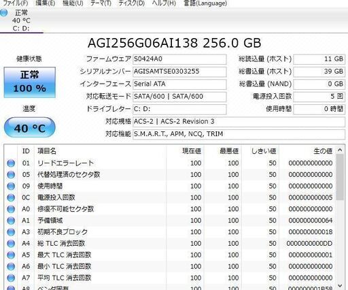Screen dimensions: 348x290
Task: Select the リードエラーレート attribute name
Action: [x=65, y=163]
